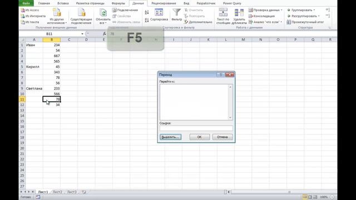The height and width of the screenshot is (200, 356).
Task: Click Remove Duplicates (Удалить дубликаты)
Action: click(x=239, y=16)
